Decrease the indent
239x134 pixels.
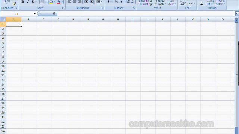[86, 1]
